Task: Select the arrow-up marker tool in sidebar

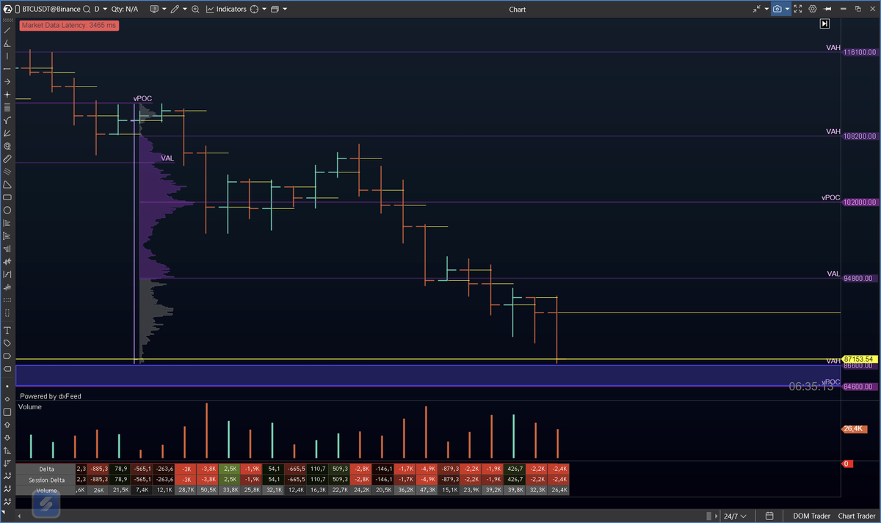Action: pos(7,424)
